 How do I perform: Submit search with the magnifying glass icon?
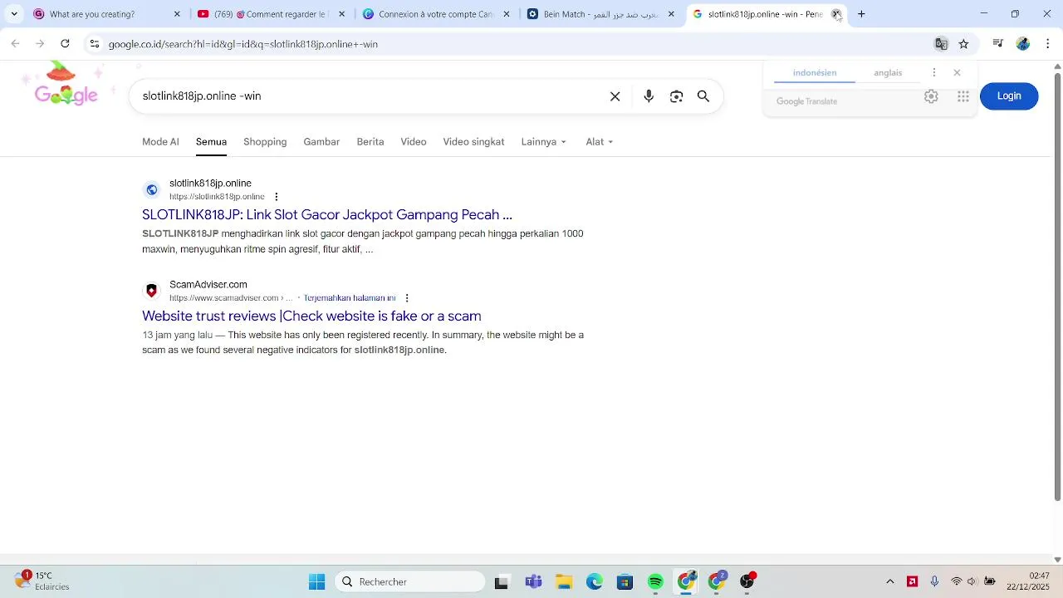tap(703, 96)
